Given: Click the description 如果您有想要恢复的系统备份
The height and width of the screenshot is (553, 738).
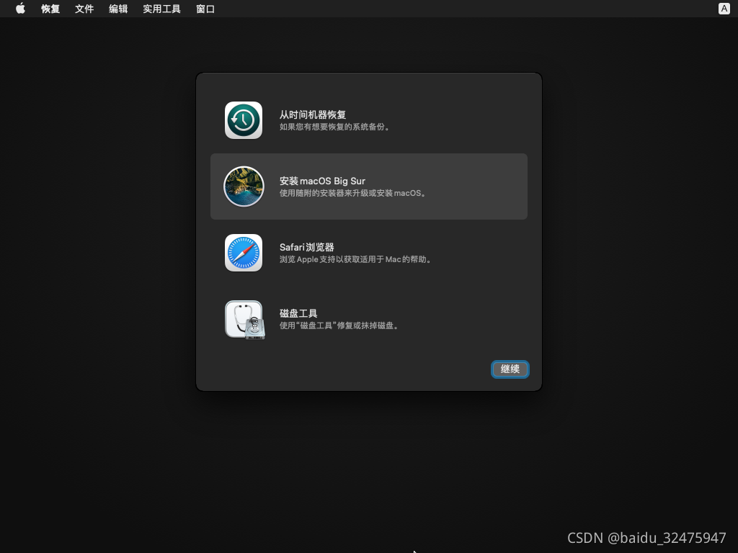Looking at the screenshot, I should [335, 127].
